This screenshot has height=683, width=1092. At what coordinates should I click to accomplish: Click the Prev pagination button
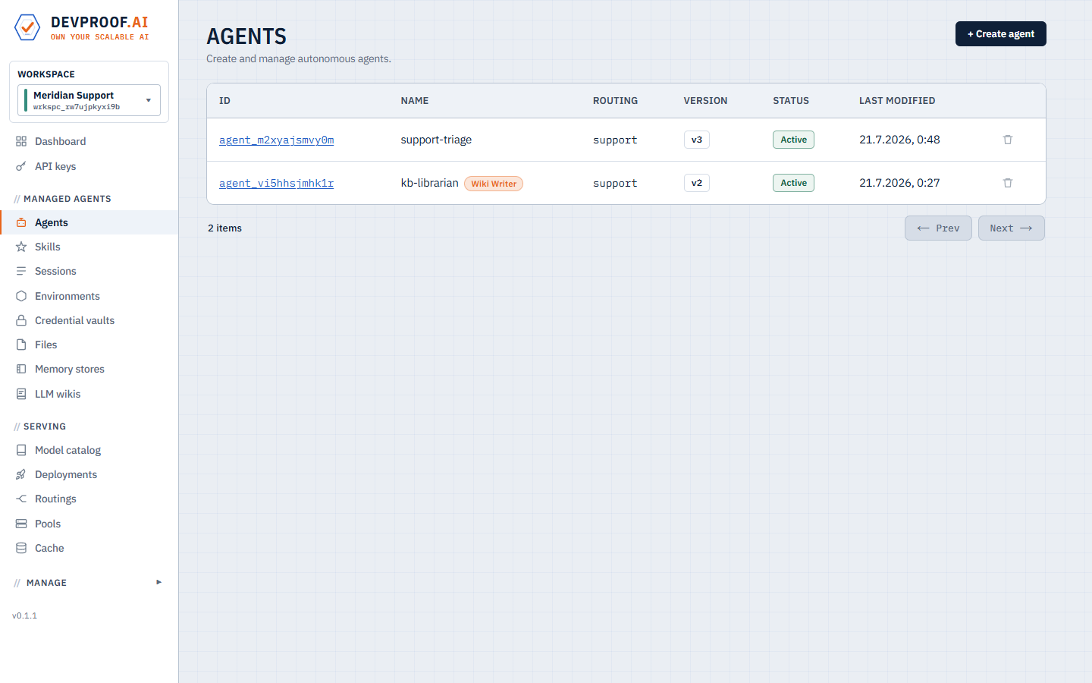938,228
